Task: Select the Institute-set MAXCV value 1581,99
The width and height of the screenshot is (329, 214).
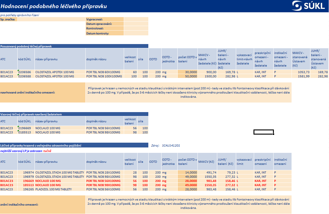Action: pos(301,76)
